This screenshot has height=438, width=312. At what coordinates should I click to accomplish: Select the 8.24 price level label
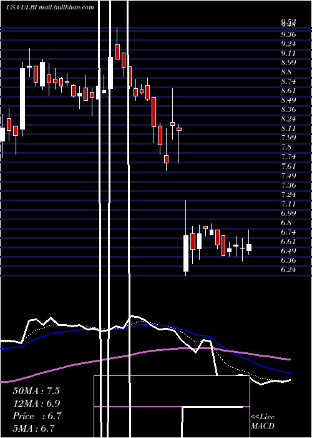(288, 119)
